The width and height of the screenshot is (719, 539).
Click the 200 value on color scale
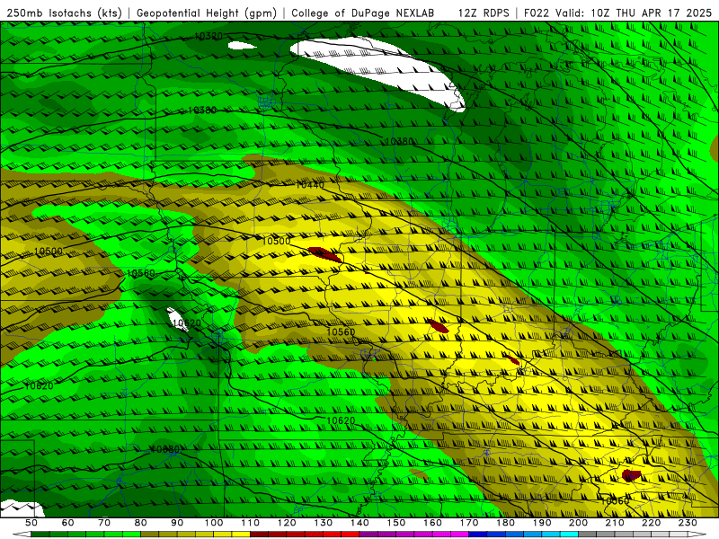coord(579,523)
